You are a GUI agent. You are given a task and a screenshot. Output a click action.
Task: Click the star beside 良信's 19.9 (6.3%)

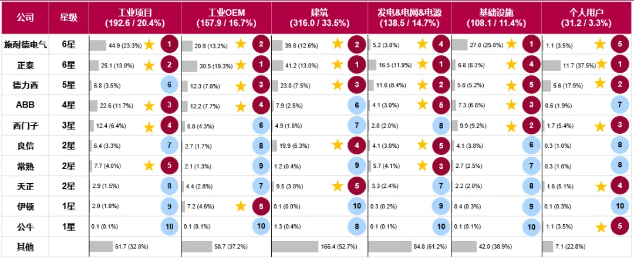(x=337, y=146)
